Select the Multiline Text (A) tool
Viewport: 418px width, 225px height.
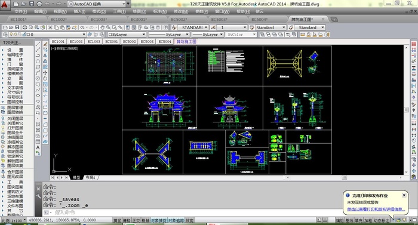pos(38,147)
